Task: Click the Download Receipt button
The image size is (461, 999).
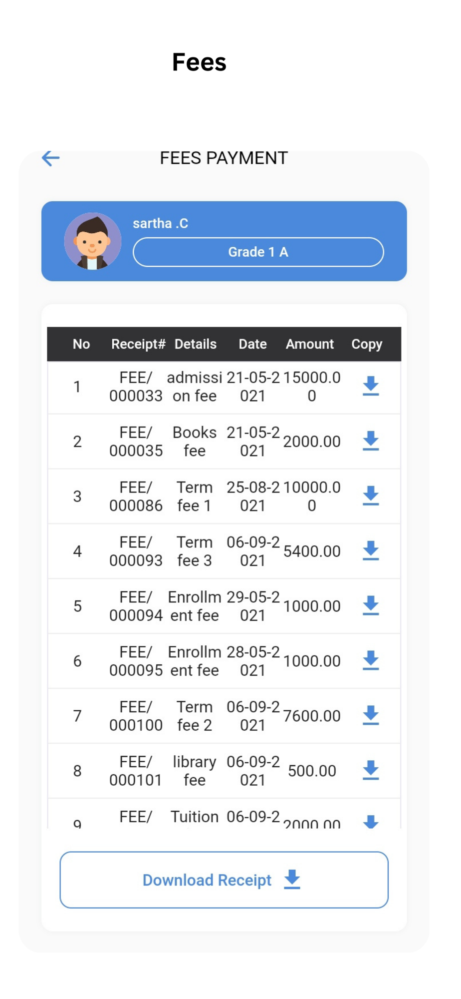Action: [x=224, y=880]
